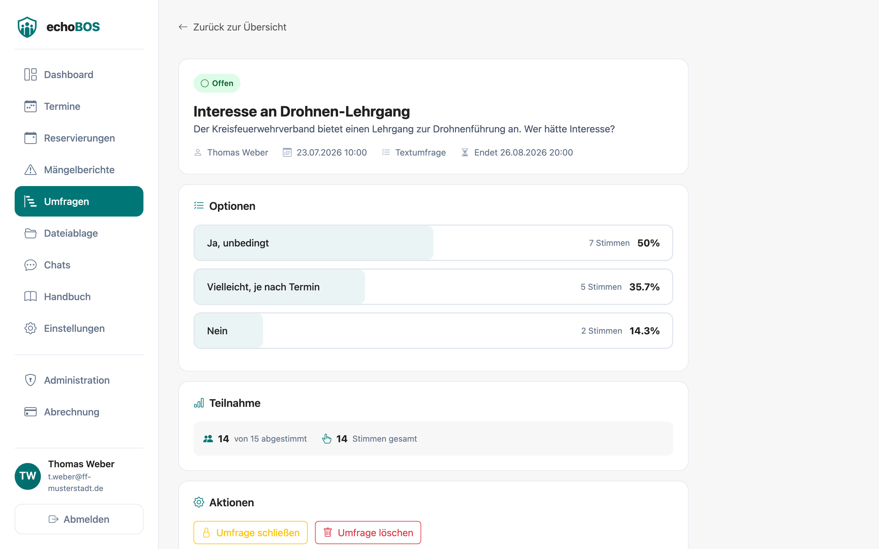Click the Aktionen gear icon
Image resolution: width=879 pixels, height=549 pixels.
[199, 502]
